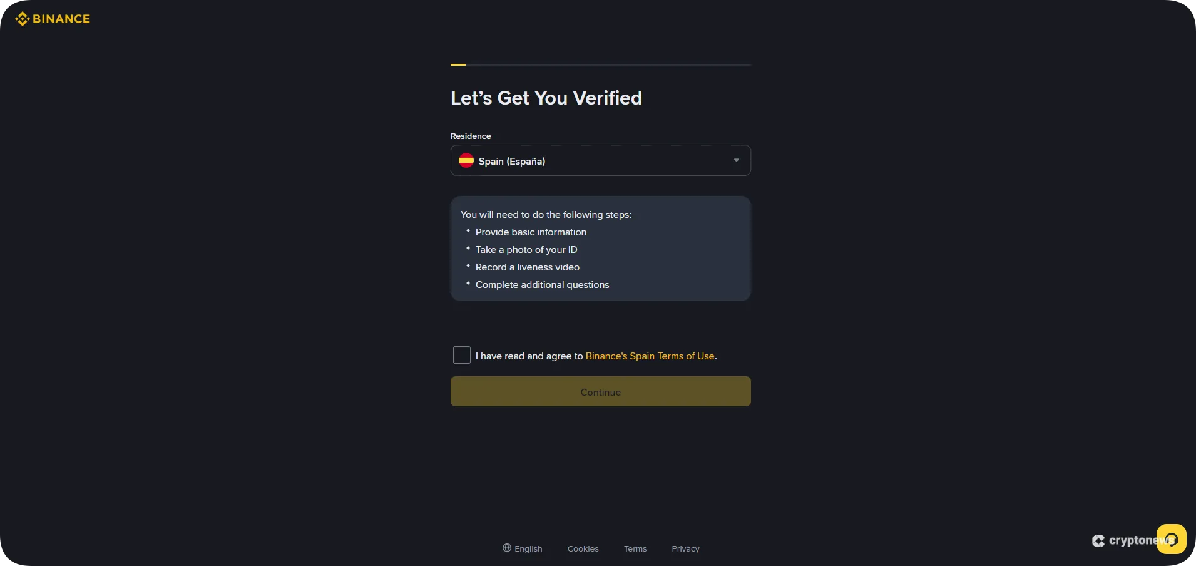1196x566 pixels.
Task: Click the Binance logo
Action: click(53, 18)
